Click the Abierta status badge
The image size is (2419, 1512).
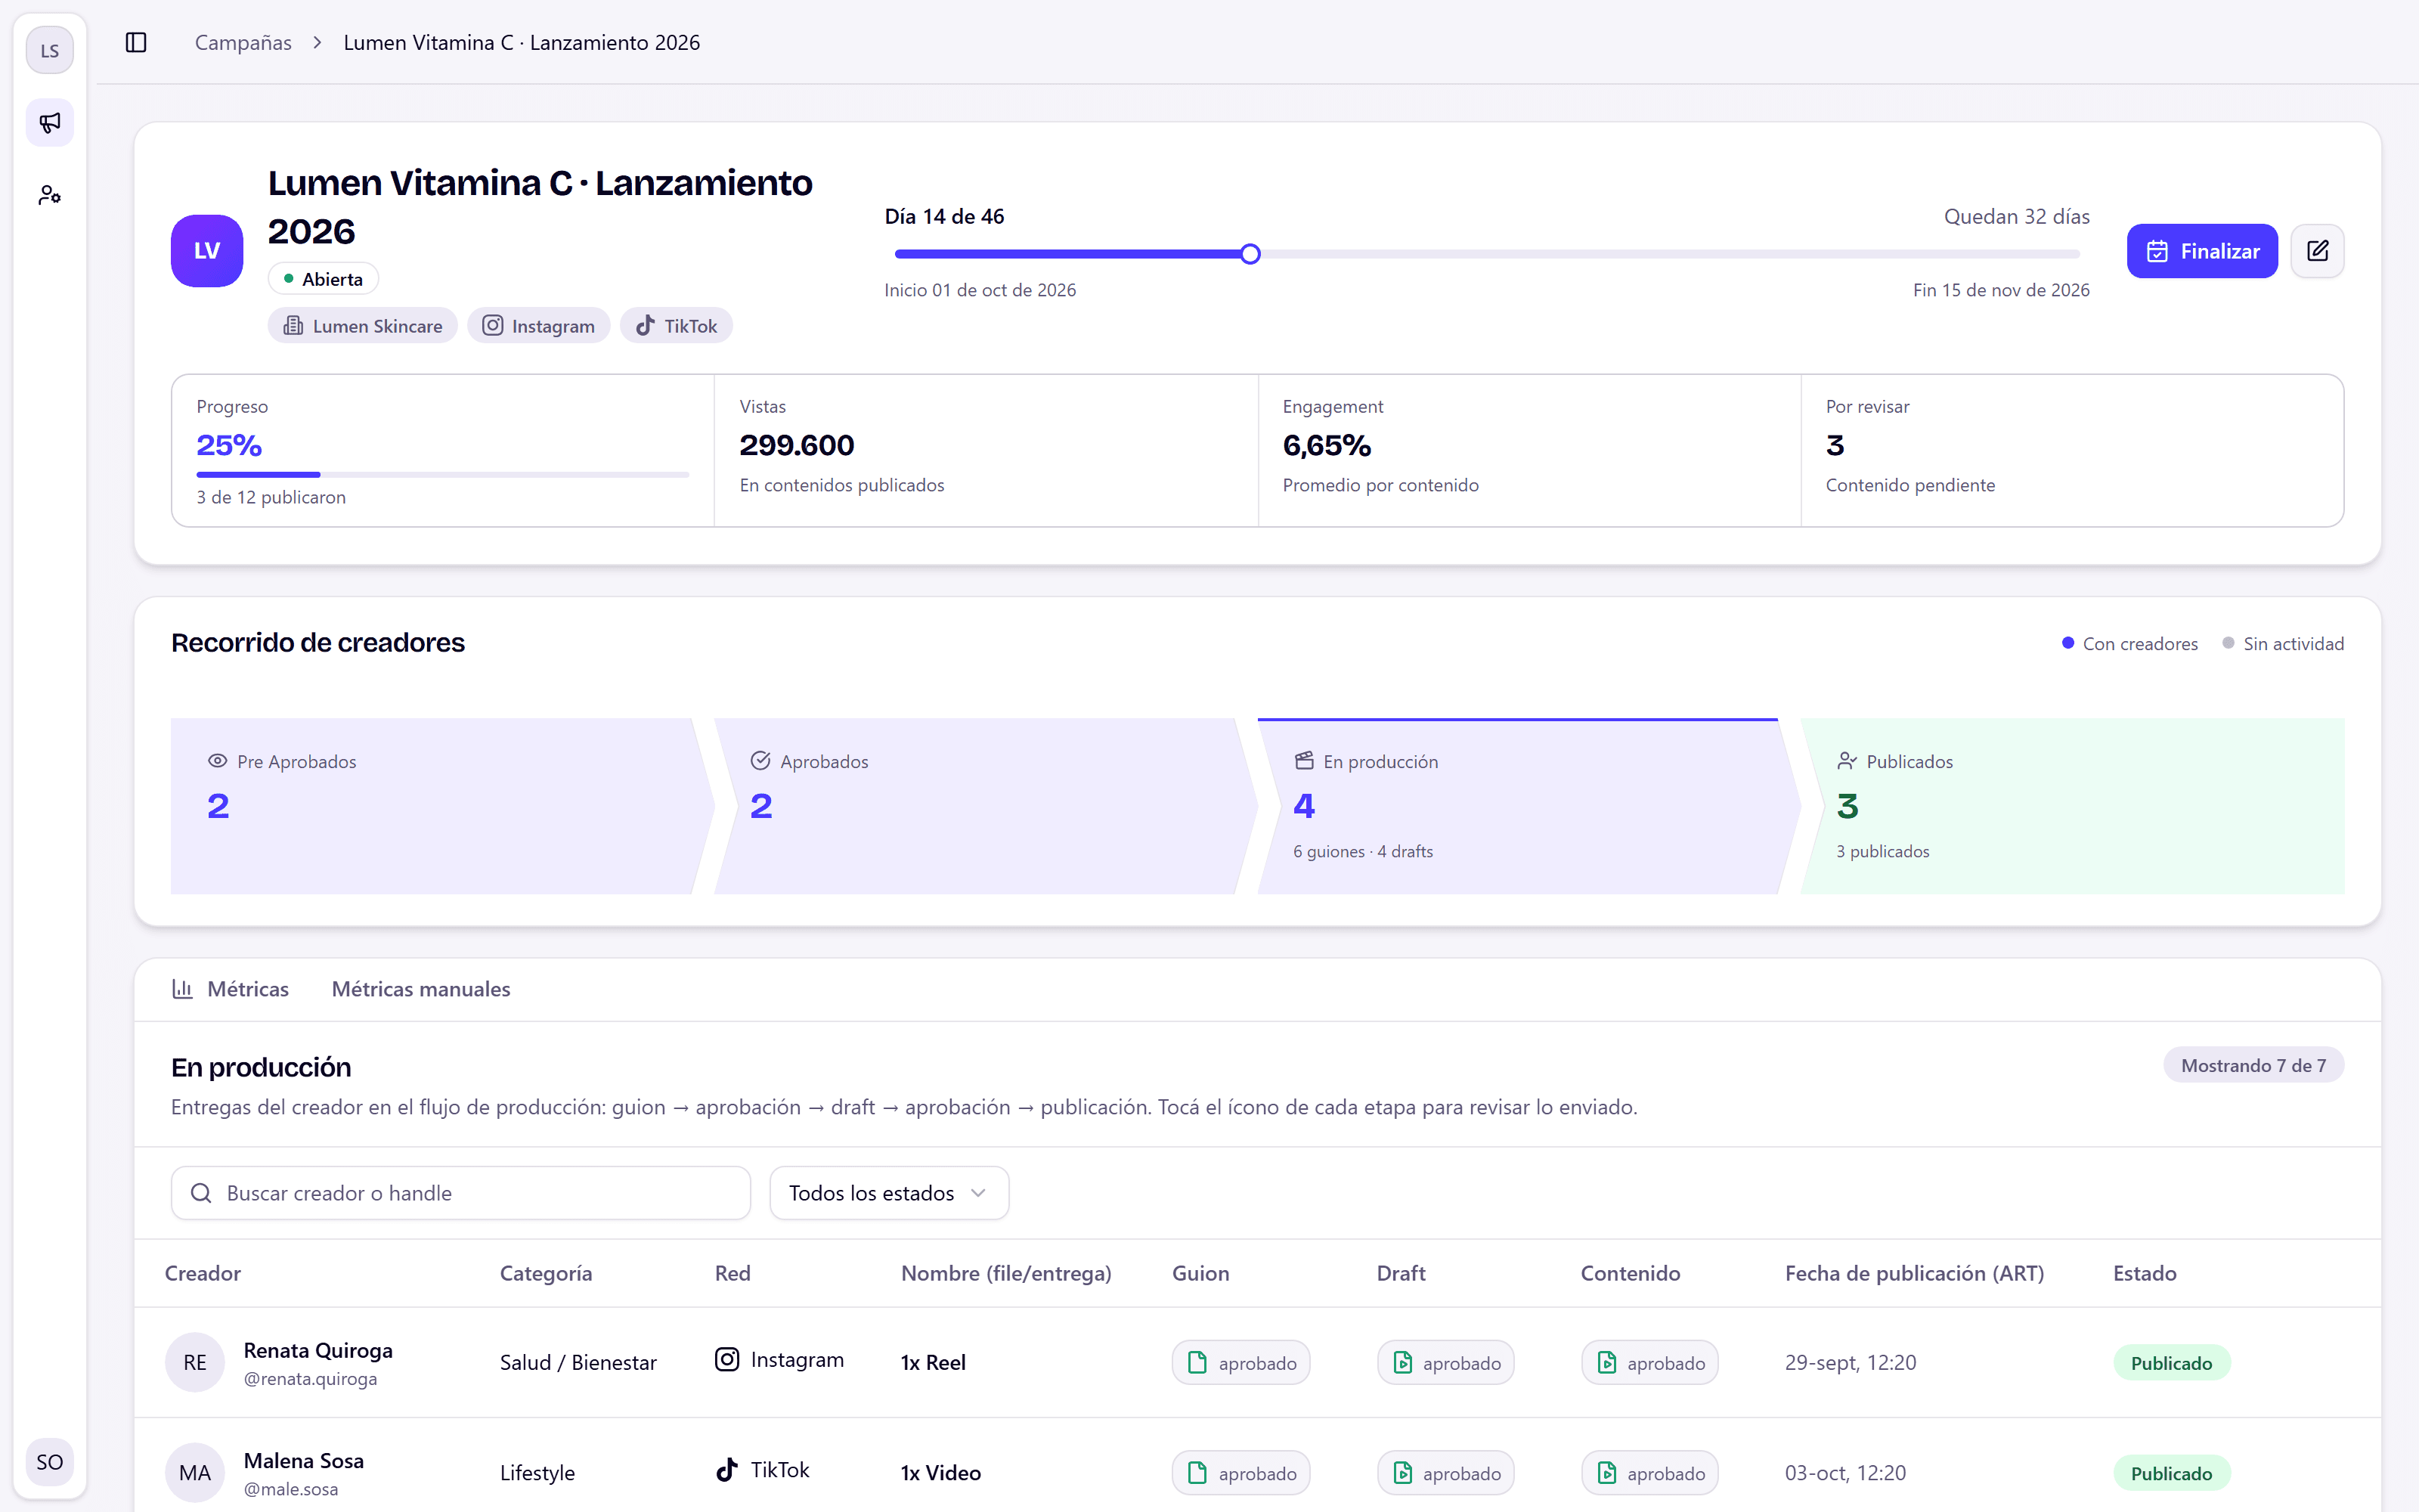click(323, 279)
